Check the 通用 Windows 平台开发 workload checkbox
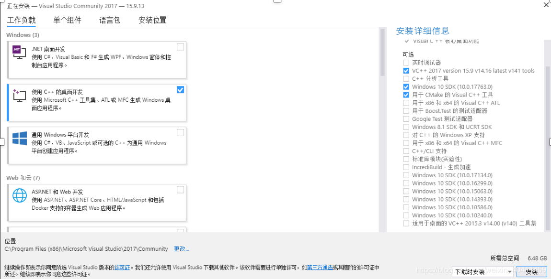This screenshot has width=551, height=279. 180,132
